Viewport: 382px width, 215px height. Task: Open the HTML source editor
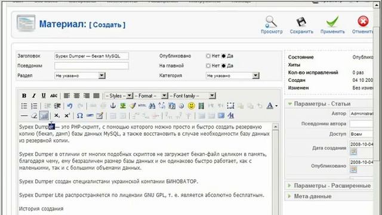[142, 106]
